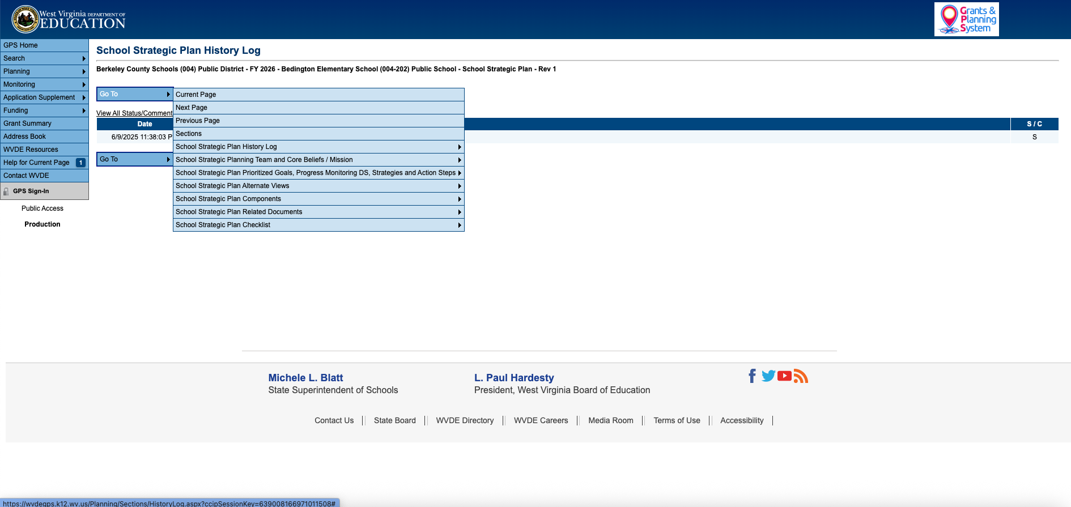The height and width of the screenshot is (507, 1071).
Task: Follow the WVDE Careers footer link
Action: coord(541,420)
